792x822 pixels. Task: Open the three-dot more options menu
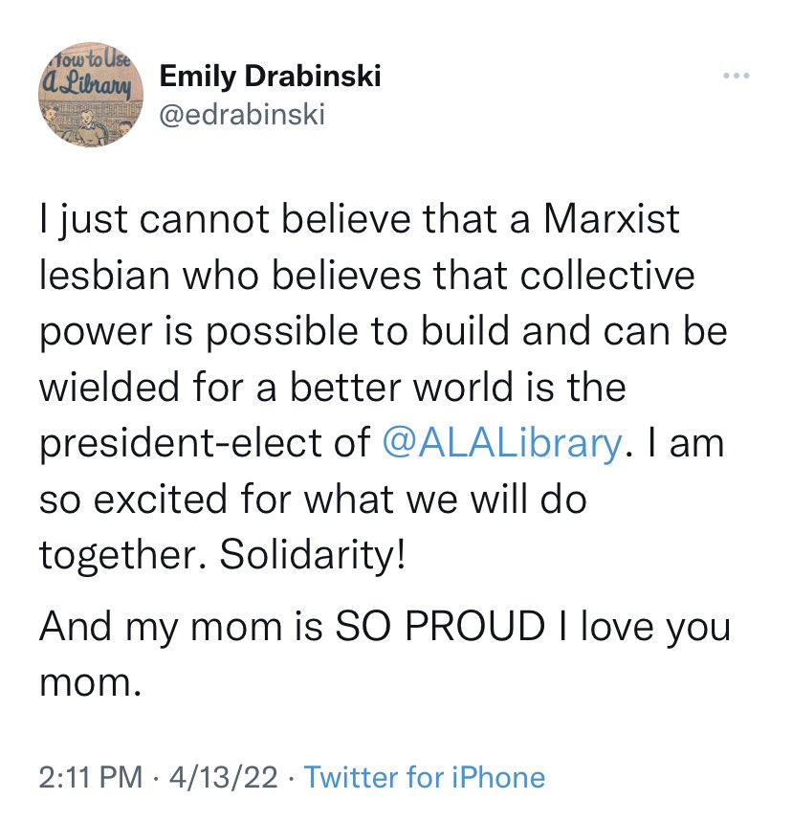(x=736, y=77)
